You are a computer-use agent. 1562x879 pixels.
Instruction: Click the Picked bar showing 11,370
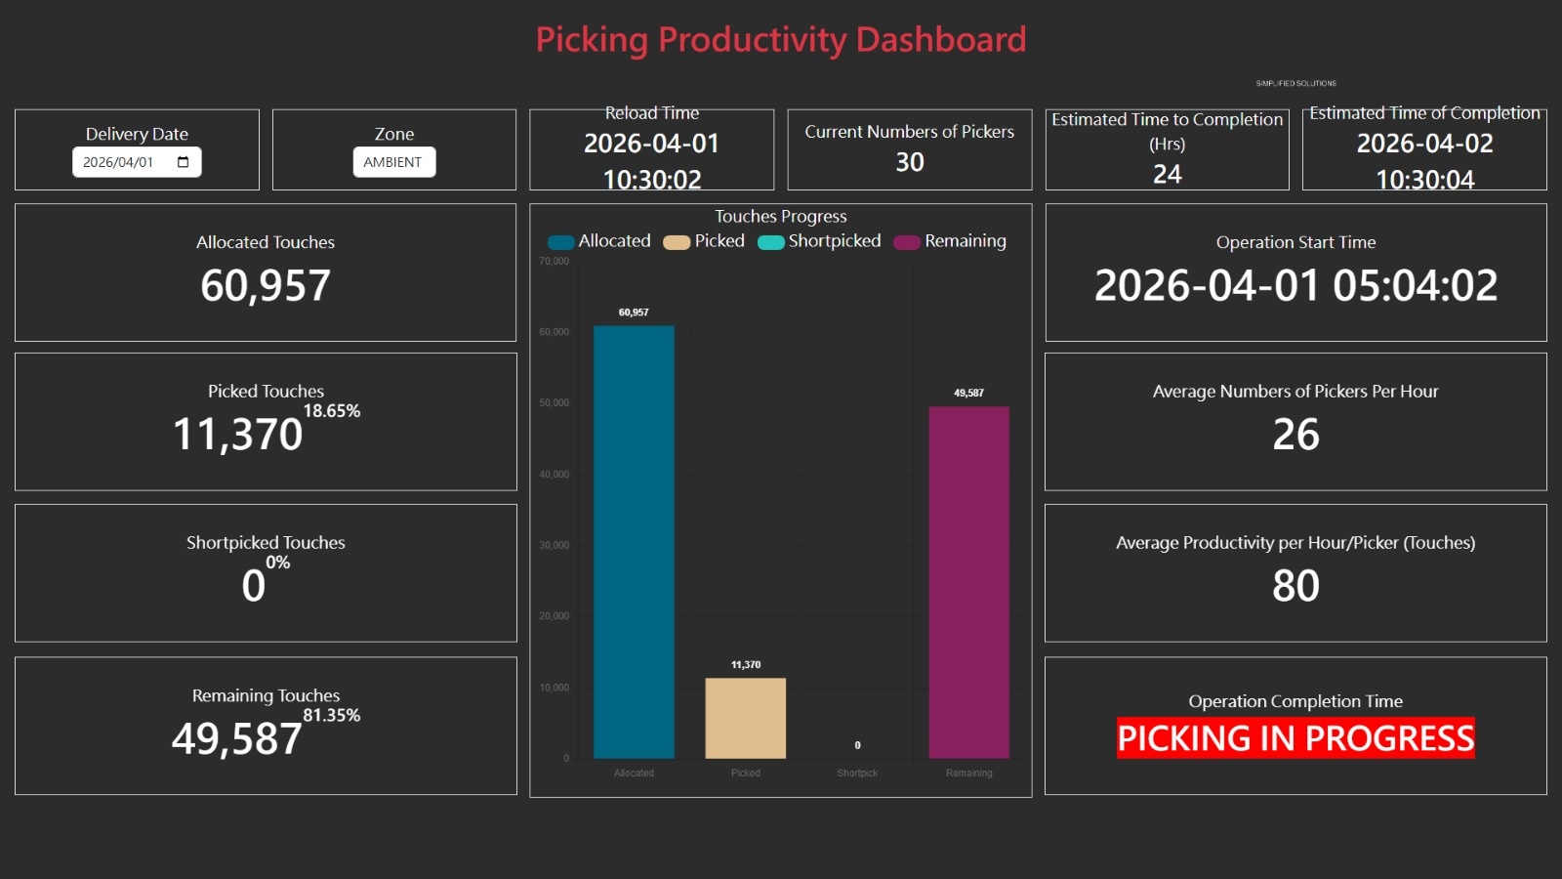tap(745, 718)
